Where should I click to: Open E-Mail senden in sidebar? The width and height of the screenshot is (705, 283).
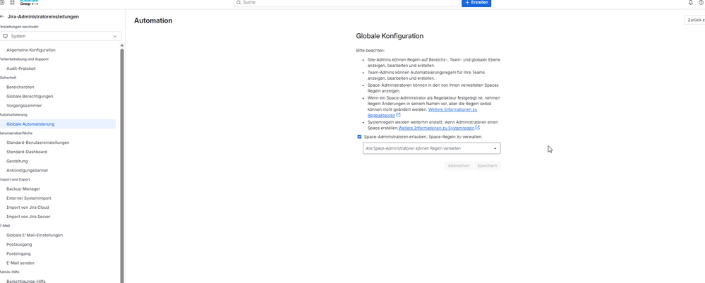click(20, 263)
